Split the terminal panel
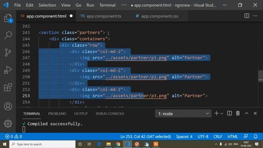Screen dimensions: 263x148 point(229,113)
